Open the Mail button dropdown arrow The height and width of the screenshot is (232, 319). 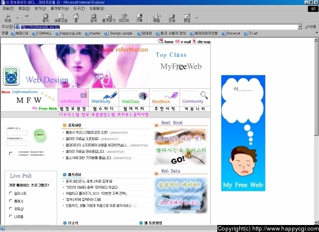coord(160,16)
